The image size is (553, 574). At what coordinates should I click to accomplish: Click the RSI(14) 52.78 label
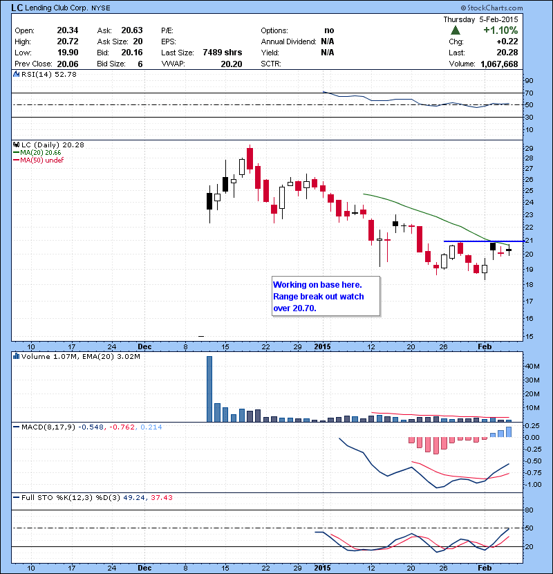pos(49,74)
